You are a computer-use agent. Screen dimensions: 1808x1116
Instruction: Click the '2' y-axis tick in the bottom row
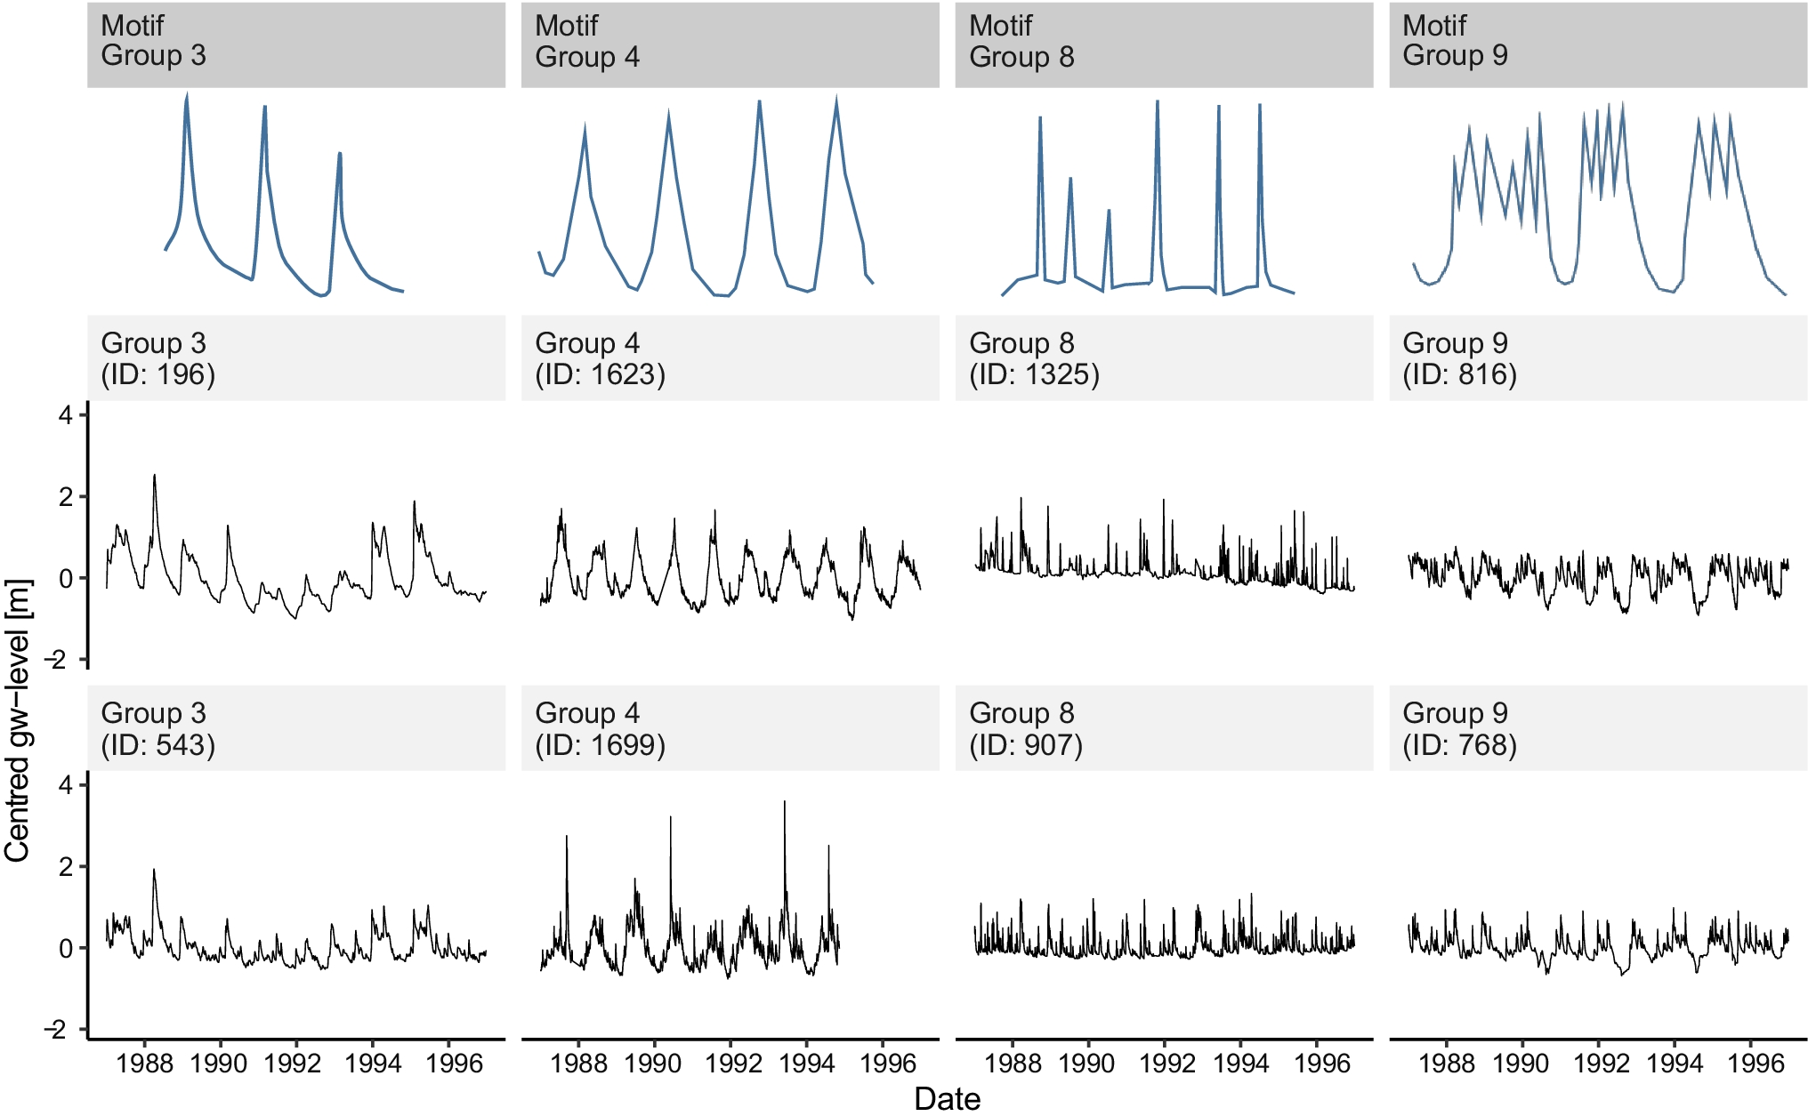(65, 866)
